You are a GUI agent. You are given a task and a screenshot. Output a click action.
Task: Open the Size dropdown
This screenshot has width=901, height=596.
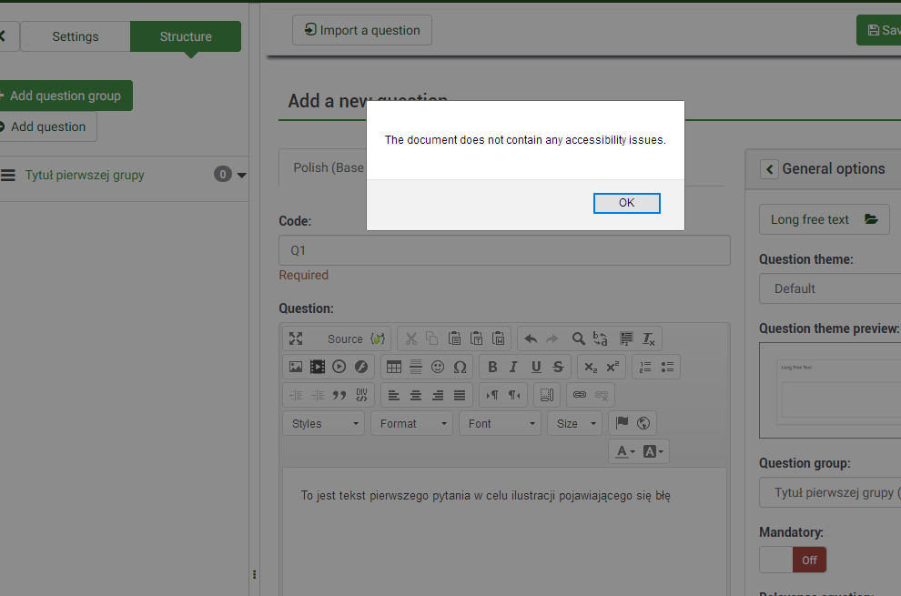click(x=574, y=424)
